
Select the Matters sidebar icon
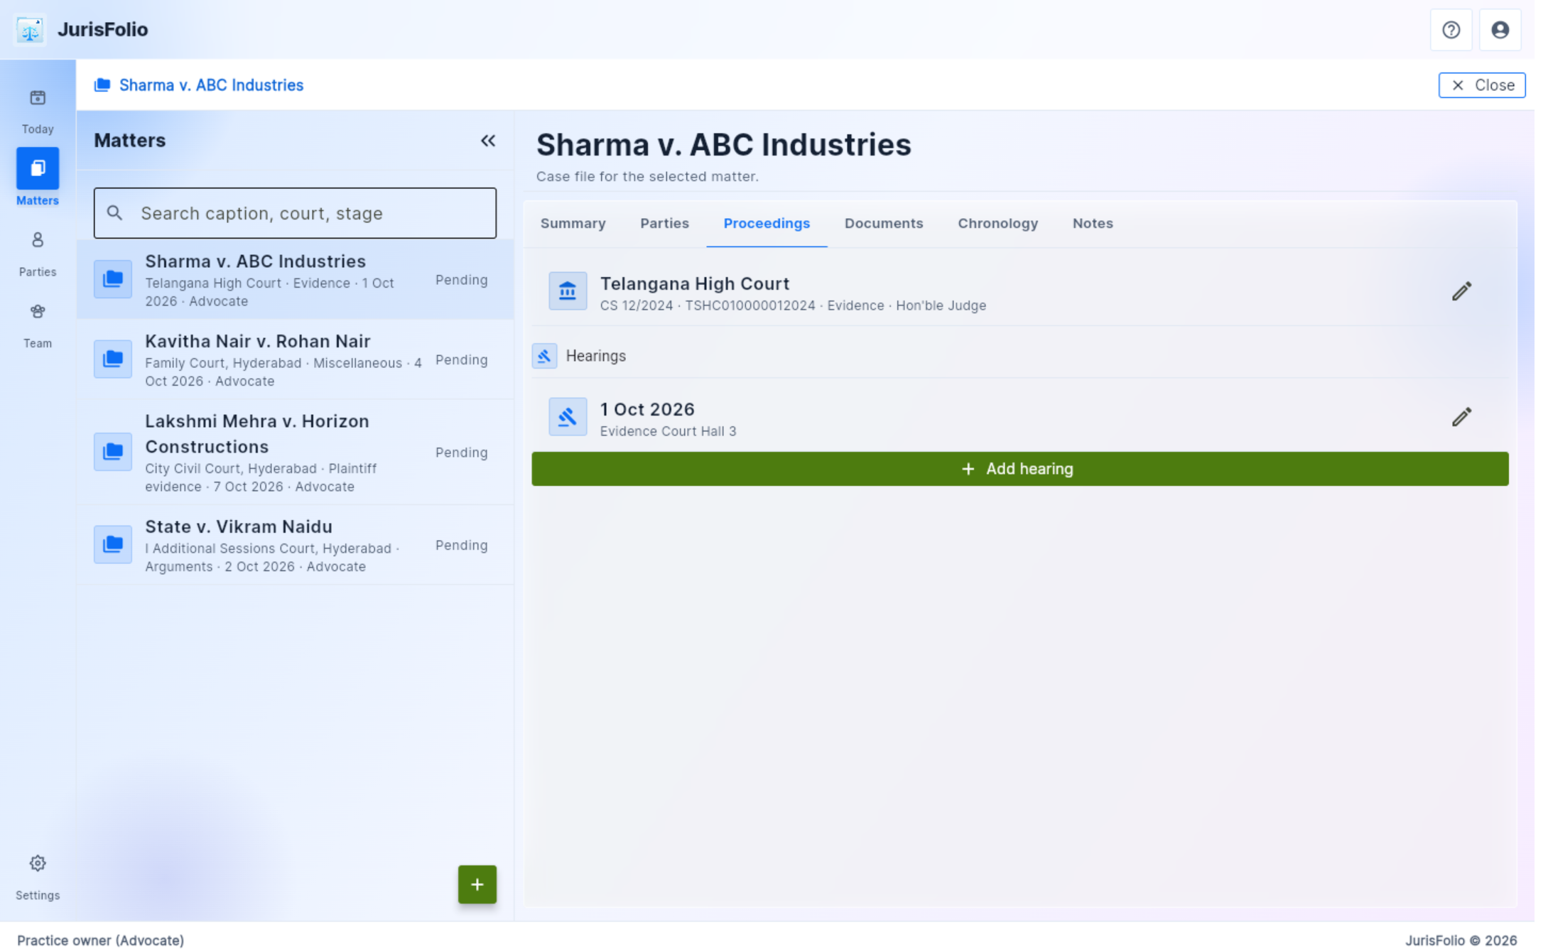pyautogui.click(x=38, y=168)
